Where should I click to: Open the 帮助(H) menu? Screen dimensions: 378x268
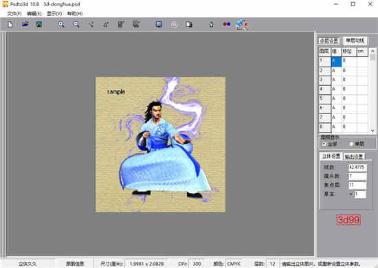click(75, 14)
